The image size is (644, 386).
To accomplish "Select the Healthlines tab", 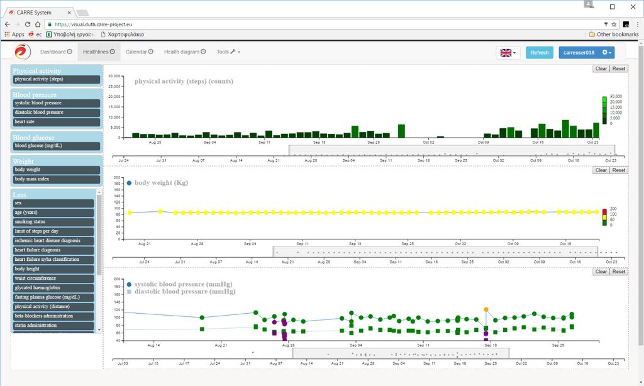I will click(99, 52).
